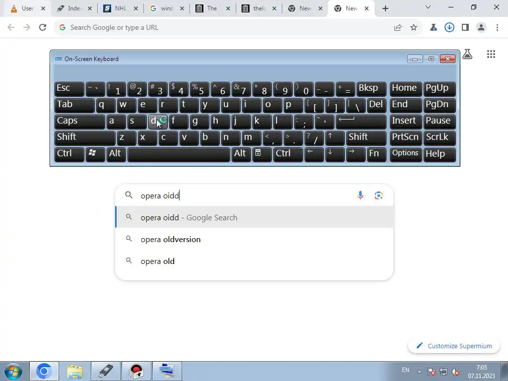Toggle the Fn key on keyboard
508x381 pixels.
pos(377,154)
